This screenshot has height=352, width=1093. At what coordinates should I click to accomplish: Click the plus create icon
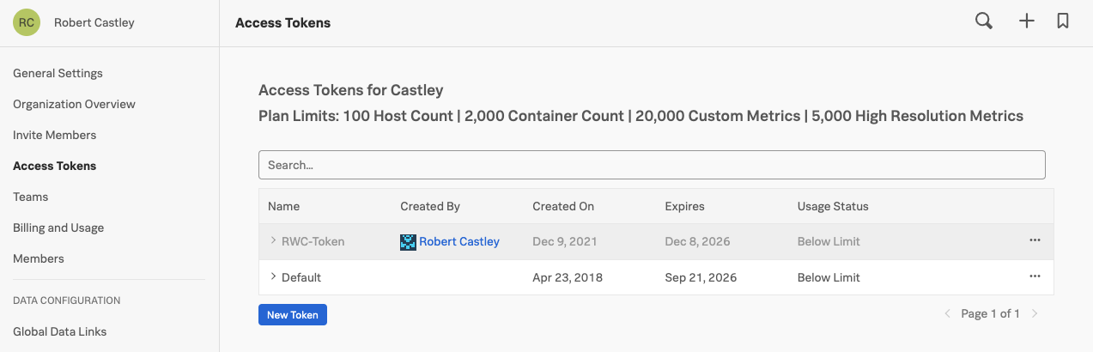tap(1027, 21)
